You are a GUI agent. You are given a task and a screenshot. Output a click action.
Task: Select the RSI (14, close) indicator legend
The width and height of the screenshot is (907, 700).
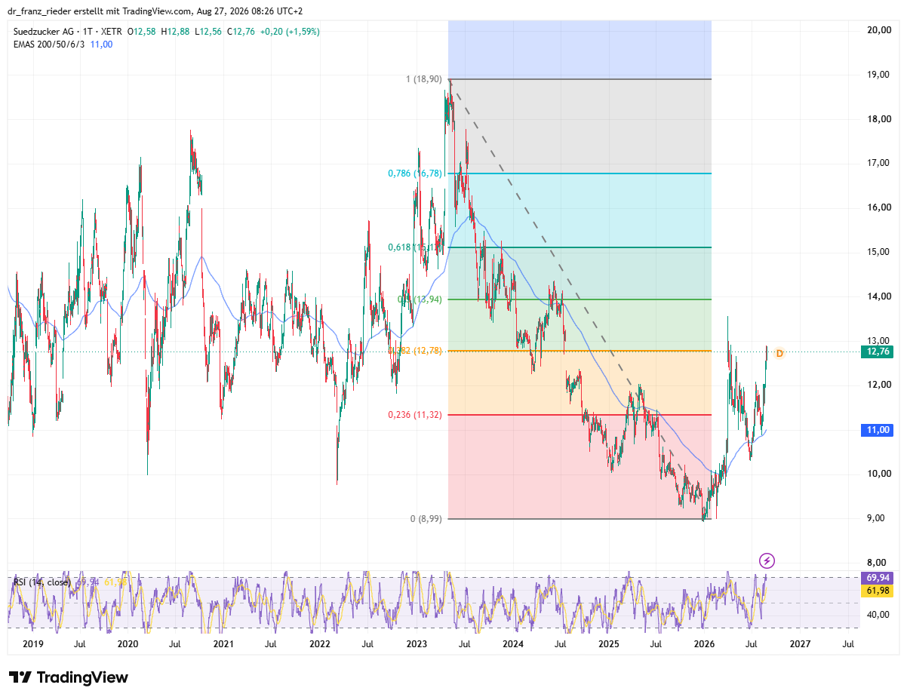click(42, 582)
